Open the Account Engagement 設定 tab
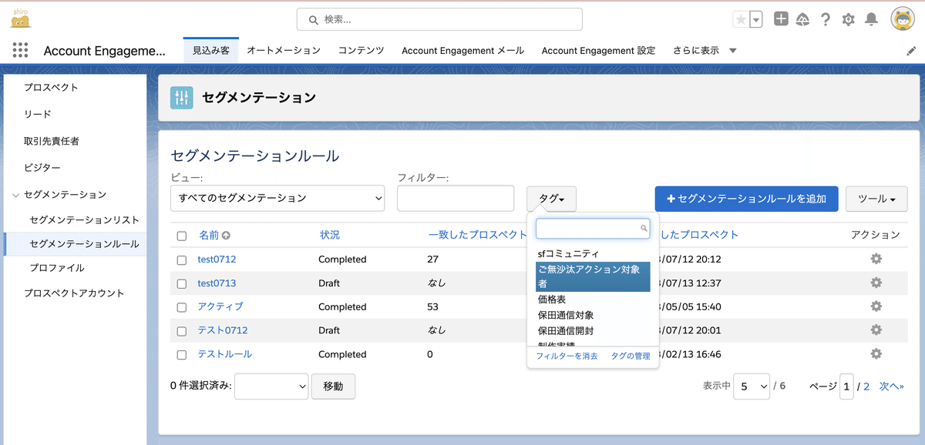 [598, 50]
